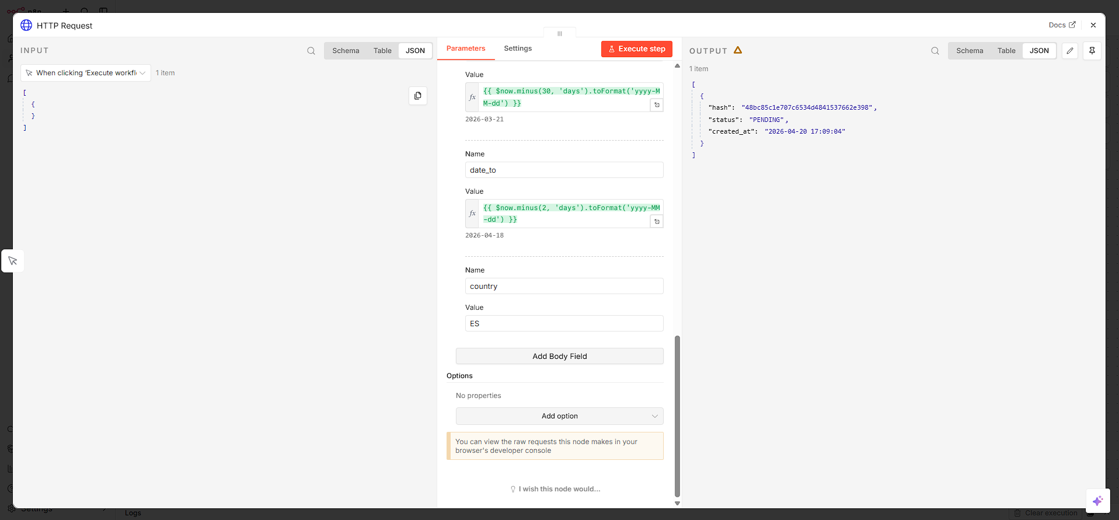1119x520 pixels.
Task: Click the output warning triangle icon
Action: [738, 50]
